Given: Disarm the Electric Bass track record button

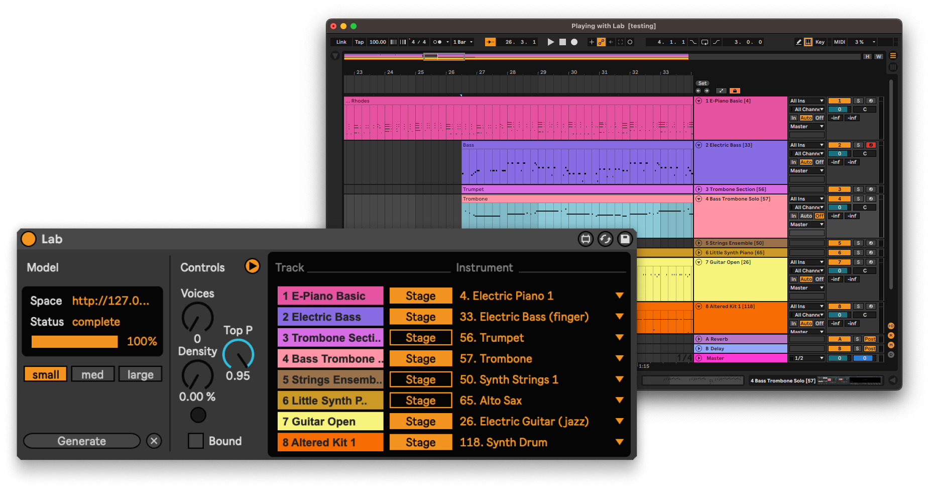Looking at the screenshot, I should [871, 145].
